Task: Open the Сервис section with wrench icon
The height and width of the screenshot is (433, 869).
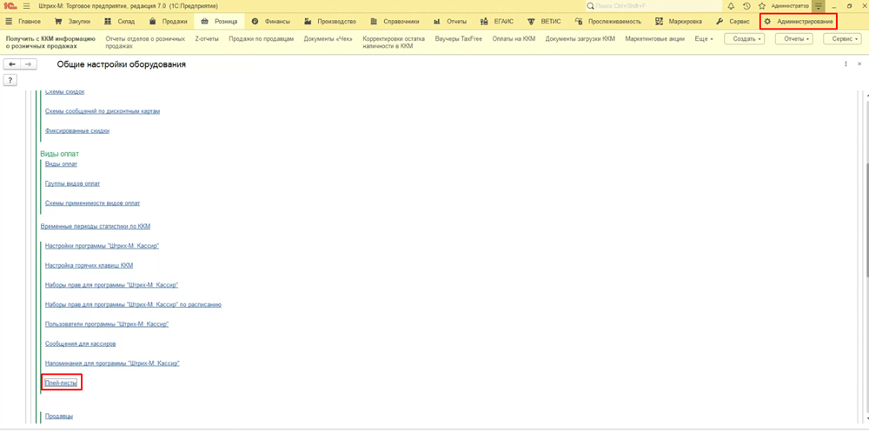Action: point(733,22)
